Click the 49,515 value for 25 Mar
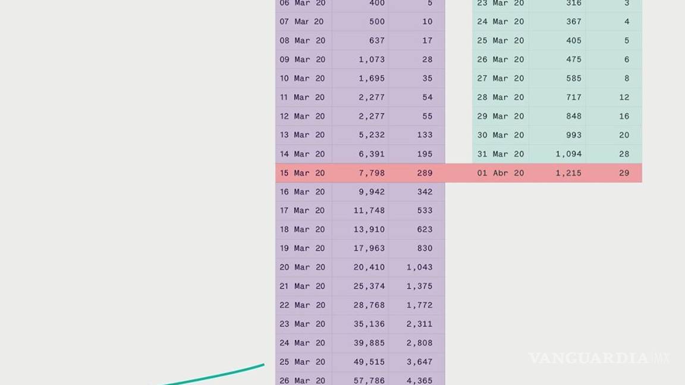This screenshot has width=685, height=385. tap(369, 362)
